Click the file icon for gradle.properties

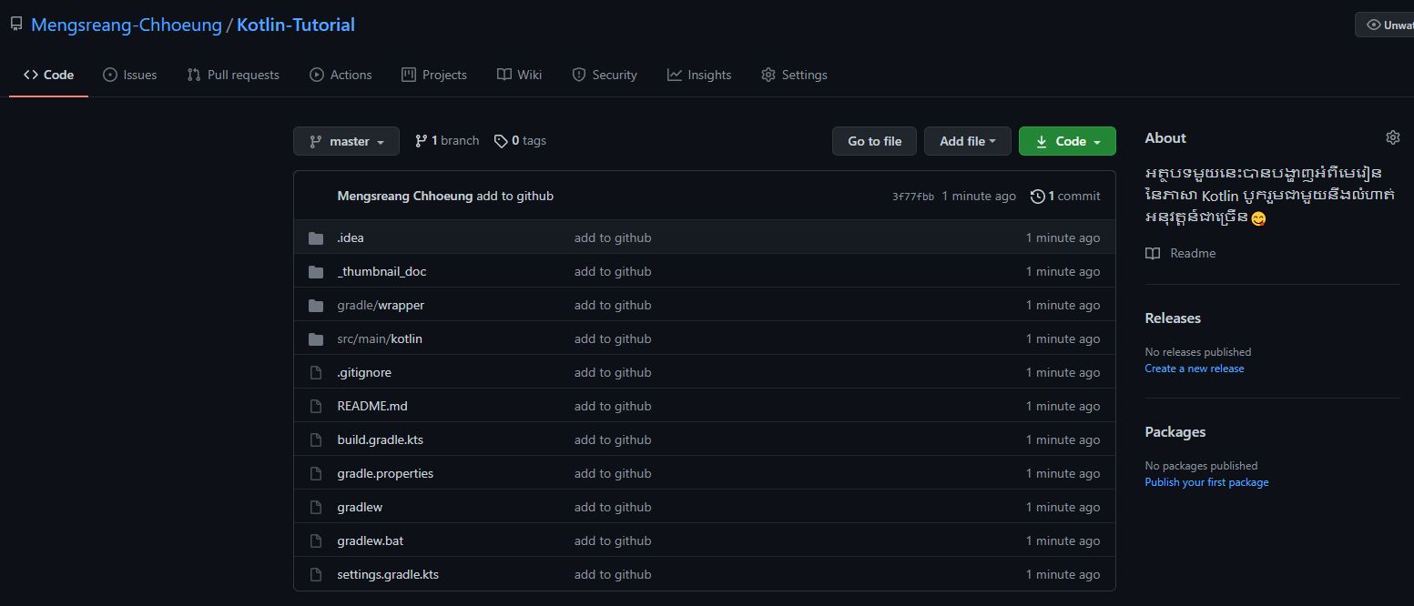point(316,473)
